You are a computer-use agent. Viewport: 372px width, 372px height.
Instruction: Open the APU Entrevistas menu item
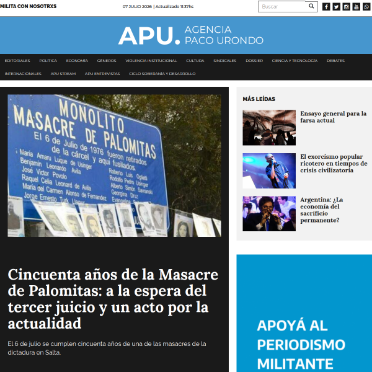pyautogui.click(x=102, y=74)
